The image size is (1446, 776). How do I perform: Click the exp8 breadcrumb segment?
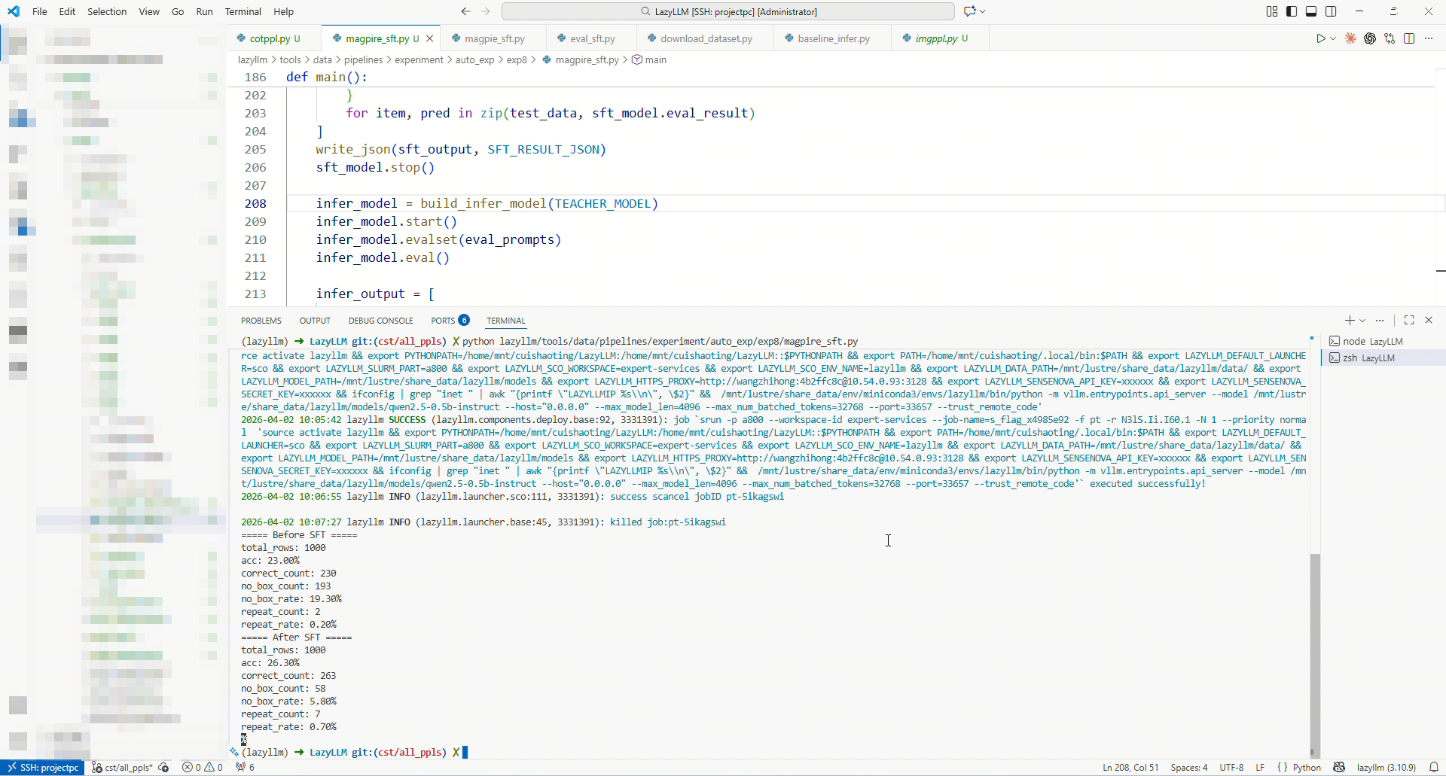(517, 60)
